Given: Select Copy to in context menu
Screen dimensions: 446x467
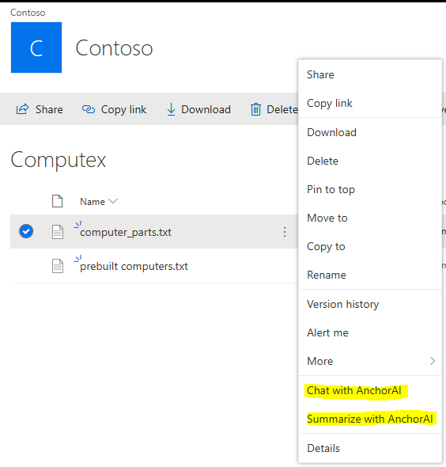Looking at the screenshot, I should pos(370,247).
